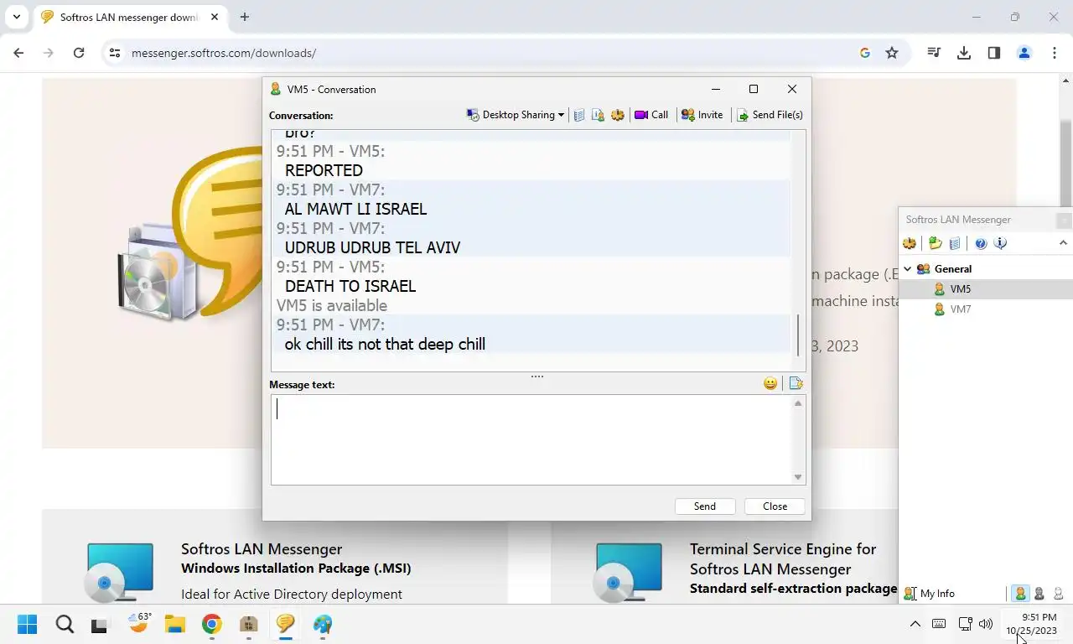Send the typed message with Send button

[705, 506]
